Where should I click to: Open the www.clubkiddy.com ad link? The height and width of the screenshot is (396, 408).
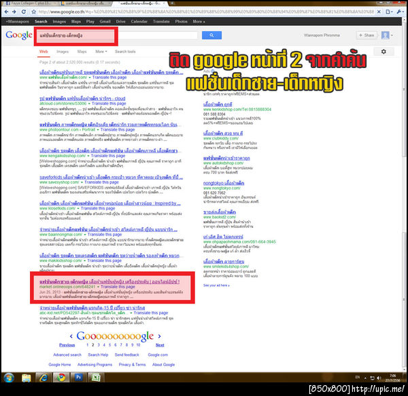point(220,139)
